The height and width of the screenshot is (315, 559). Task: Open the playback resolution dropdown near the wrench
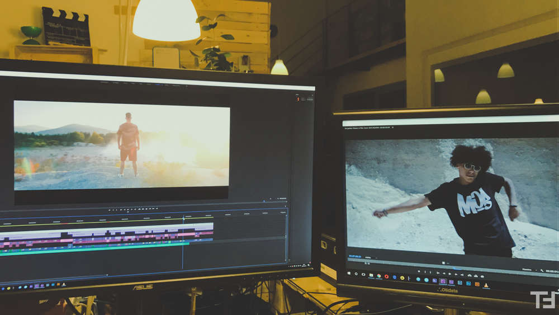point(530,270)
